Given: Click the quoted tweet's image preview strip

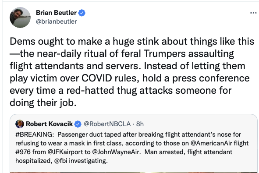Looking at the screenshot, I should (x=134, y=172).
